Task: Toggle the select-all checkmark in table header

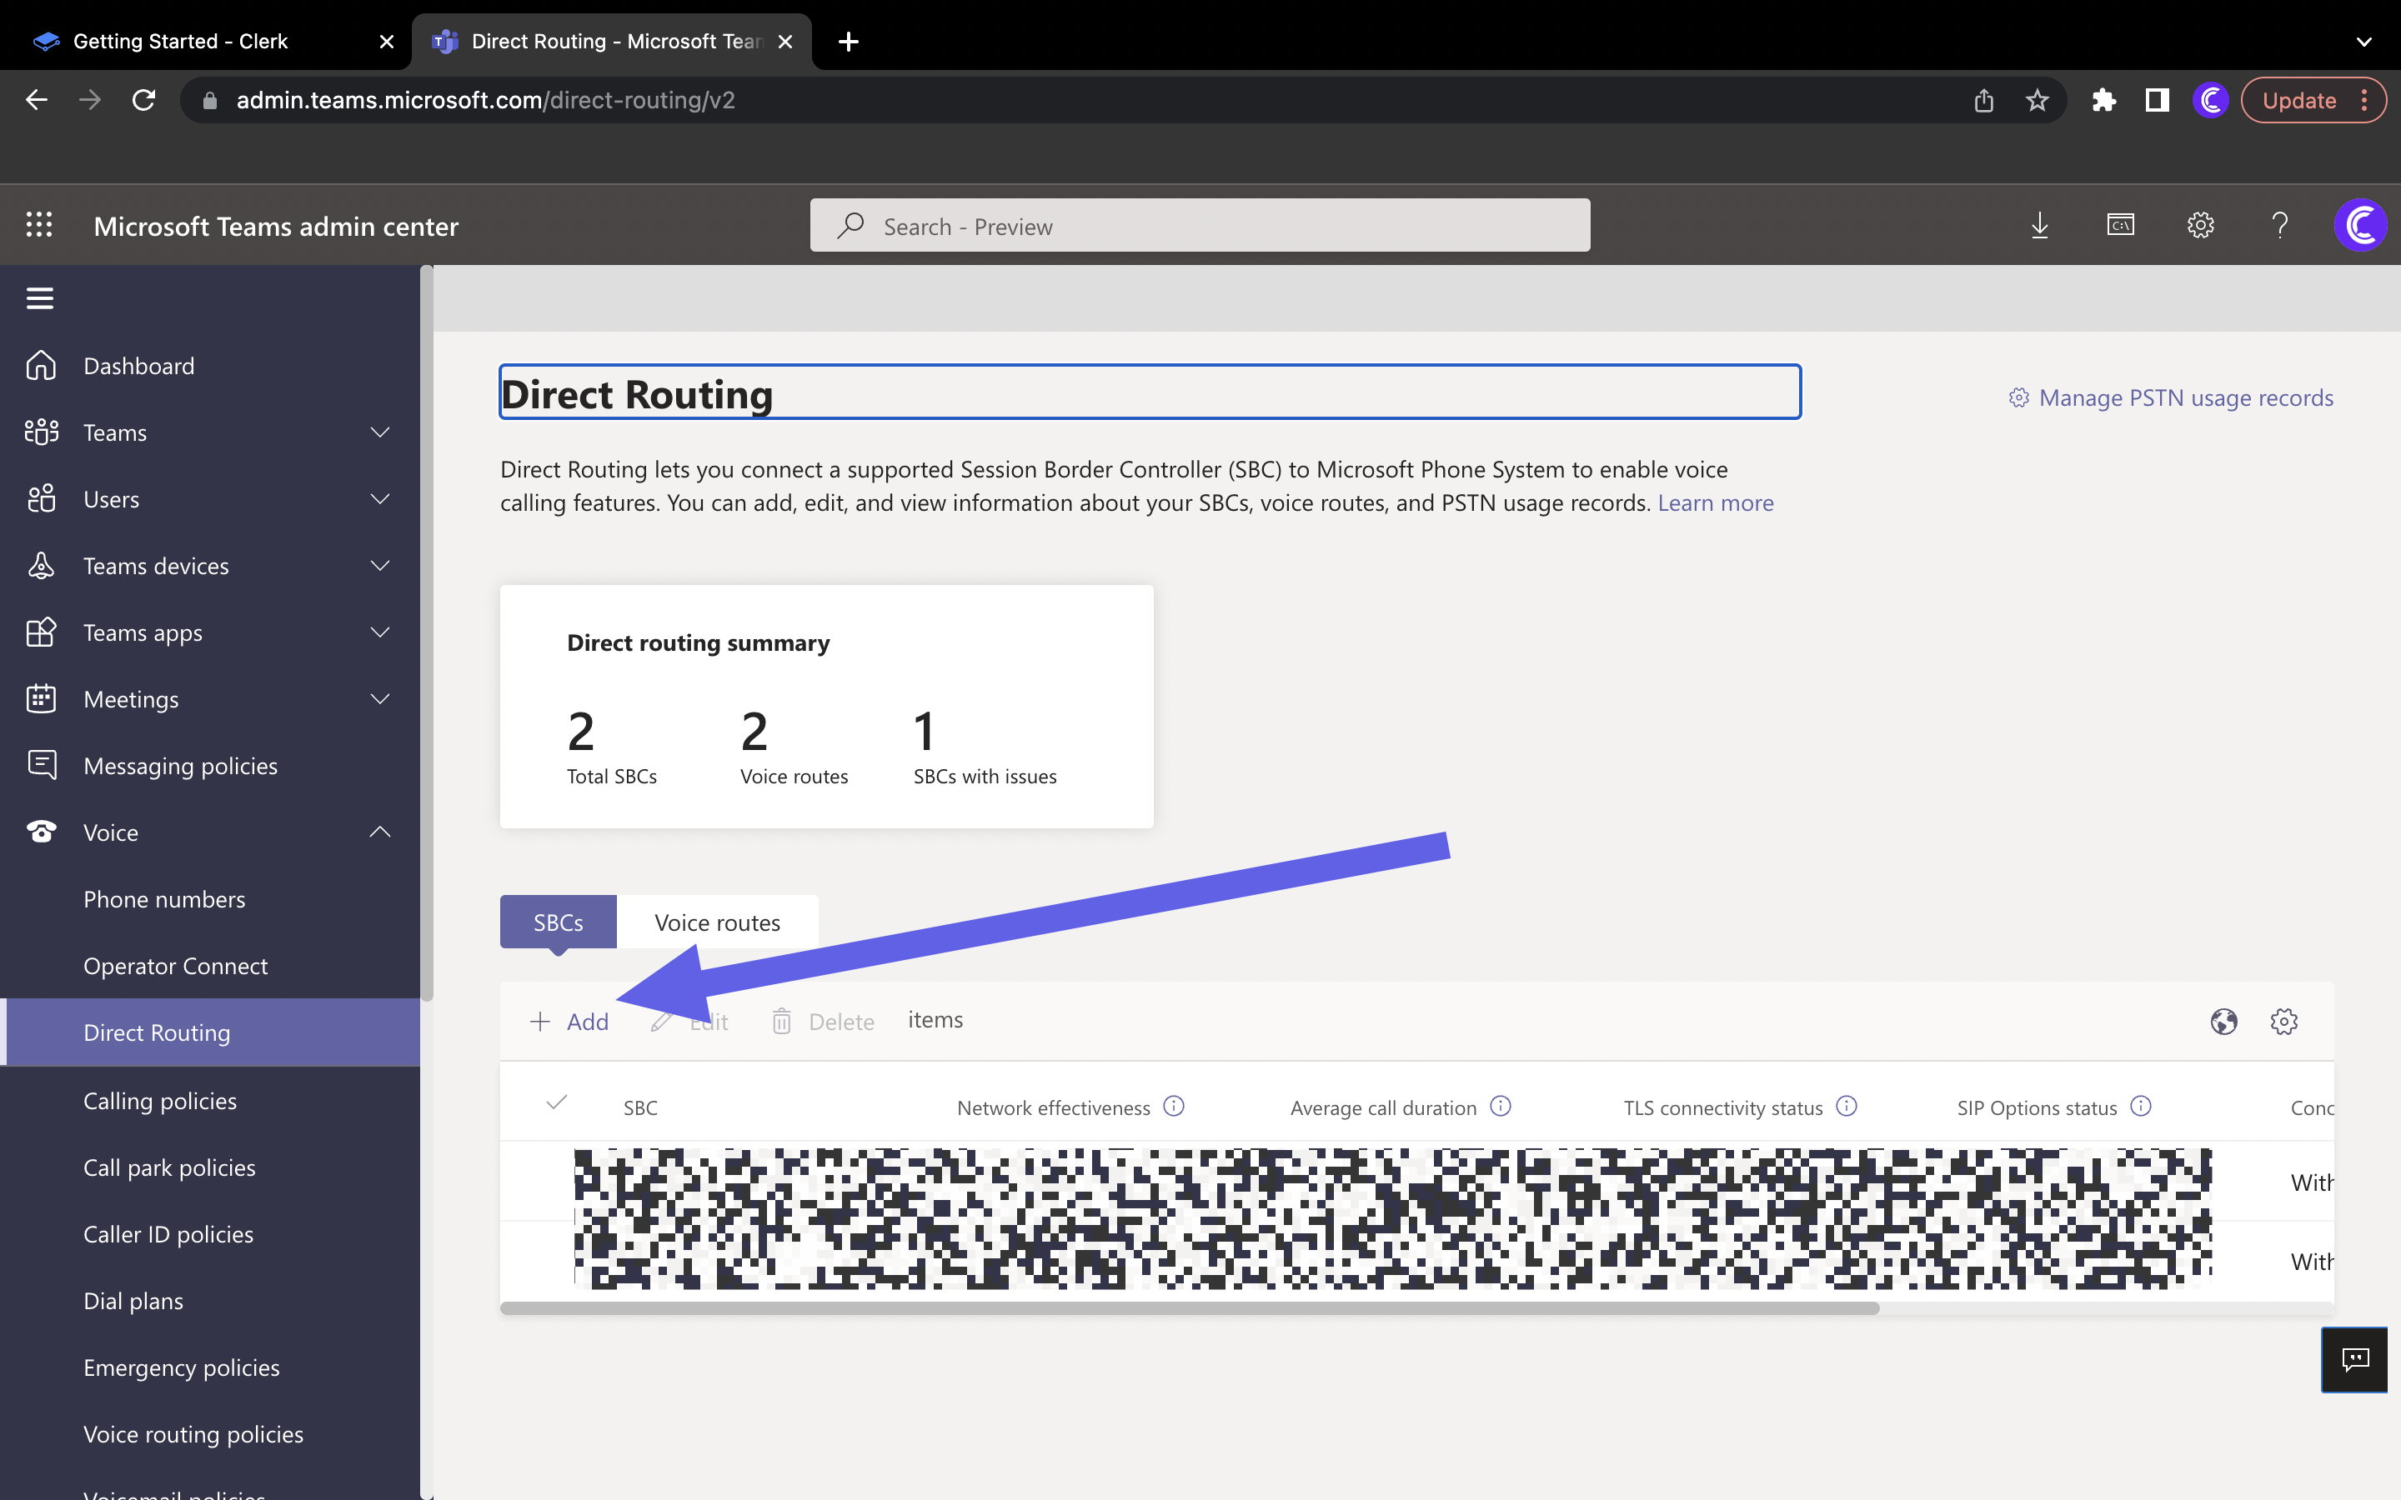Action: 557,1102
